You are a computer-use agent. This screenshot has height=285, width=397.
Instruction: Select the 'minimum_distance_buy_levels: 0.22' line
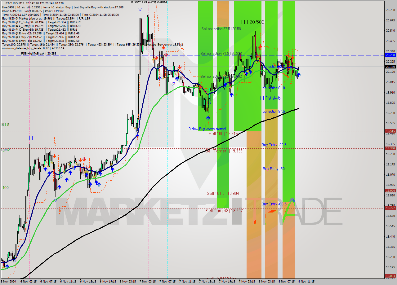coord(33,48)
